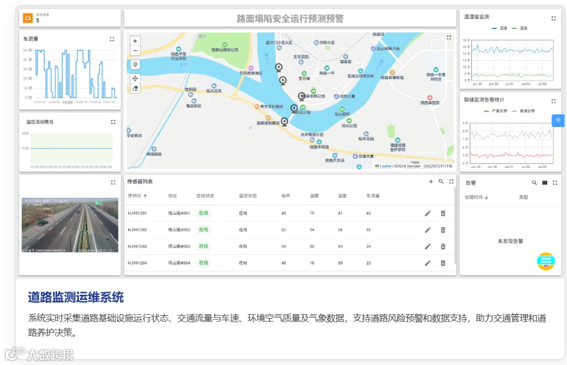Click the 车流量 column header in table
This screenshot has width=567, height=365.
point(373,196)
